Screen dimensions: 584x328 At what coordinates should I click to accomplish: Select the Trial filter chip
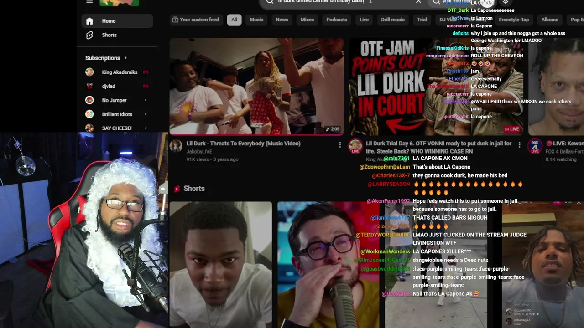(422, 20)
